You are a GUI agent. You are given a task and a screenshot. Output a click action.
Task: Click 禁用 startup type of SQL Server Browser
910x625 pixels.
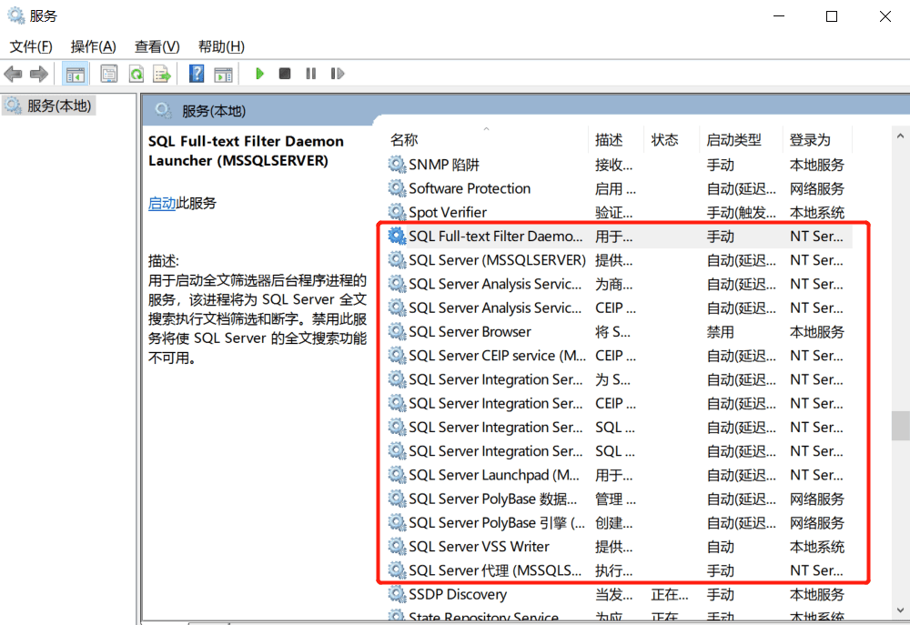(x=720, y=332)
